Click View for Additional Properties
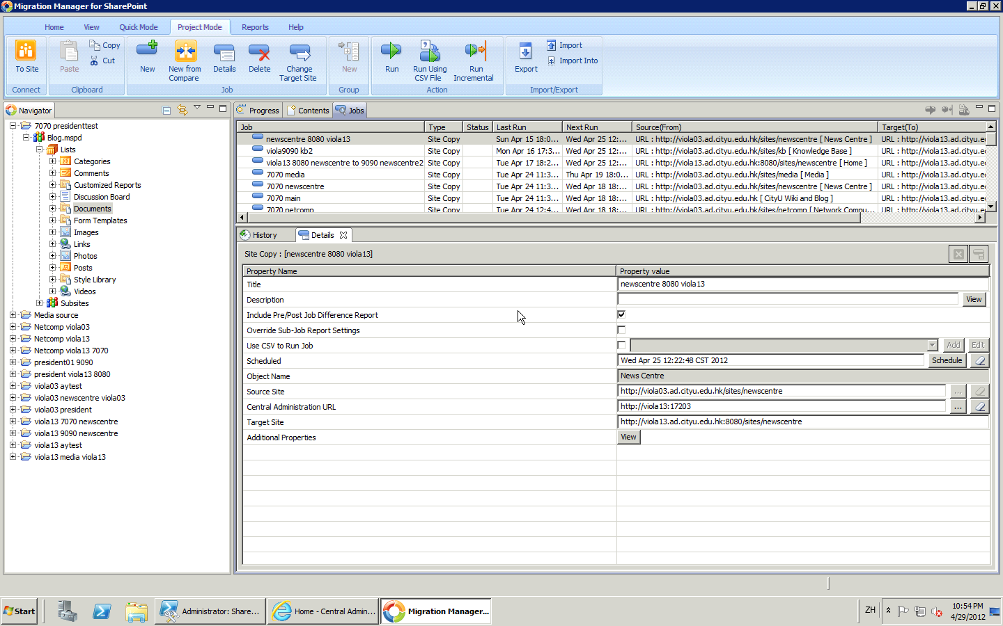 point(628,437)
